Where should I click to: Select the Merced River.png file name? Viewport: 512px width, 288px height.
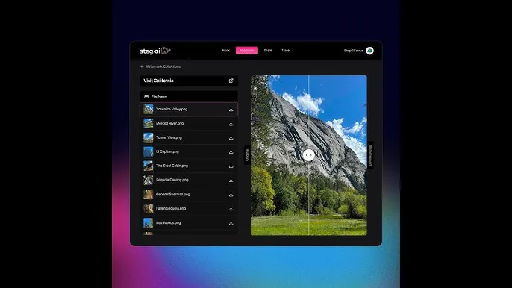(x=169, y=123)
